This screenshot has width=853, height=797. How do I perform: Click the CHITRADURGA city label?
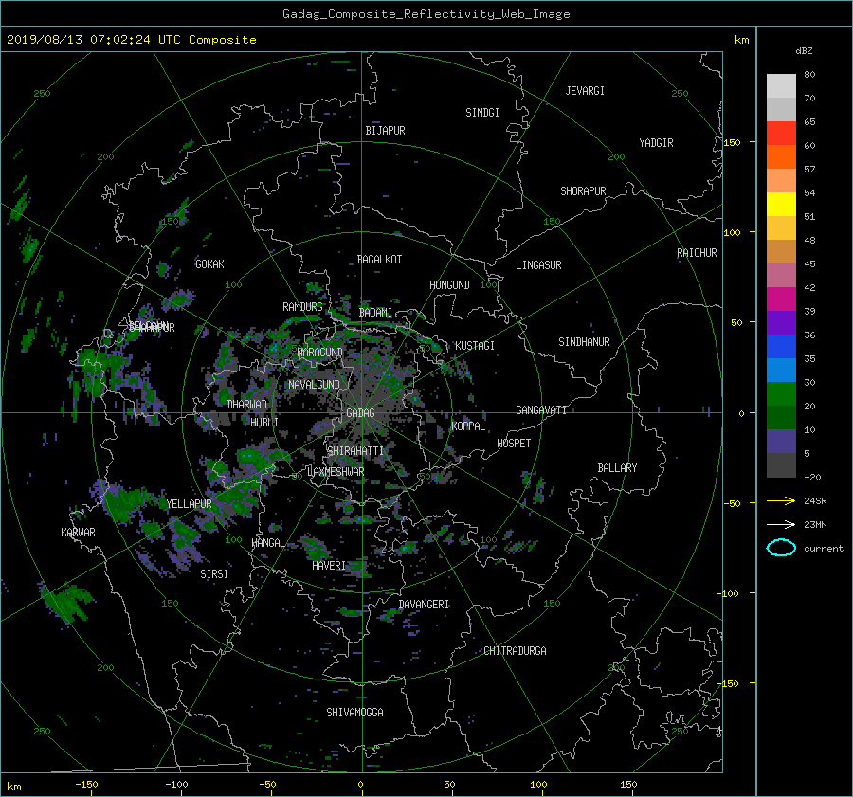click(x=516, y=651)
